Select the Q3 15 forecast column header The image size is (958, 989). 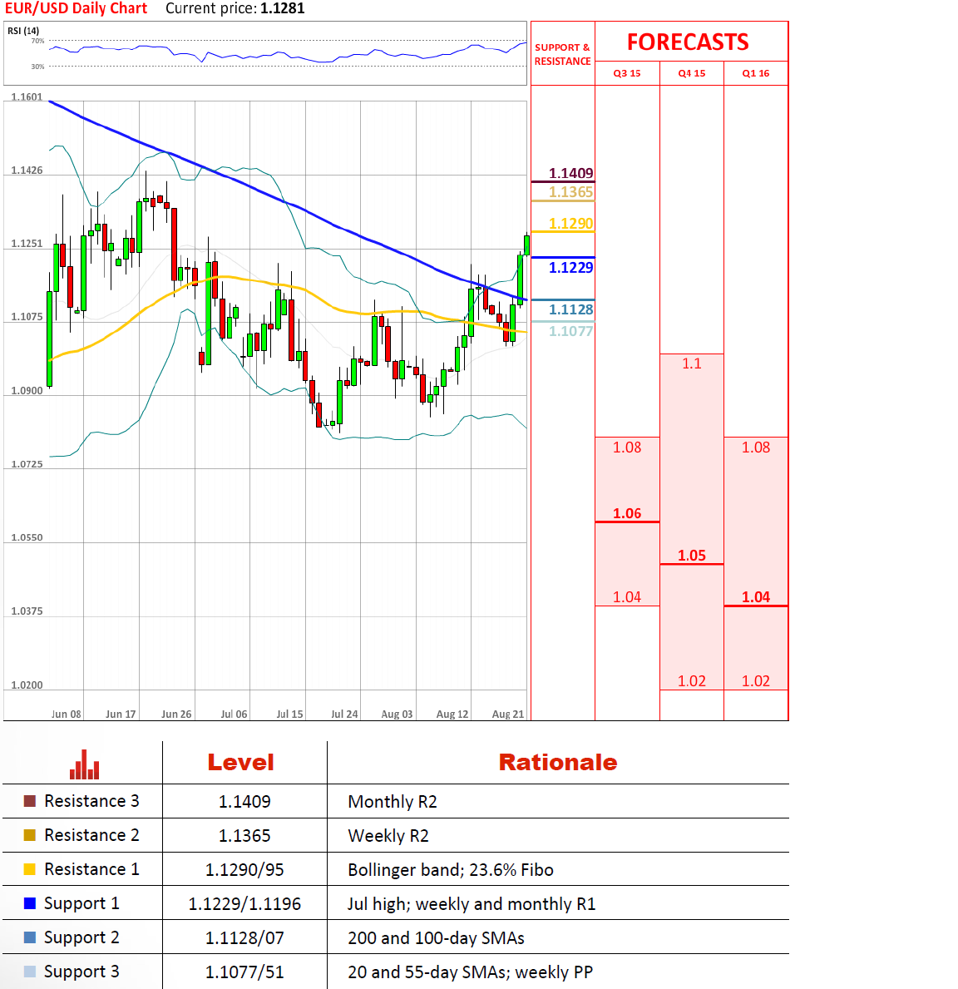pos(627,73)
